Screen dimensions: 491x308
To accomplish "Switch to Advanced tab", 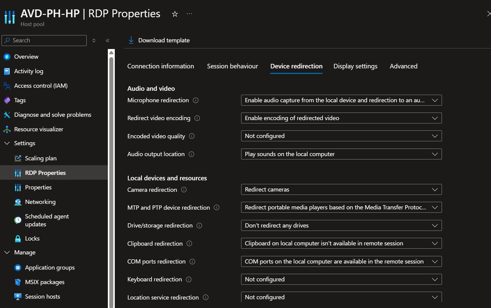I will (x=403, y=66).
